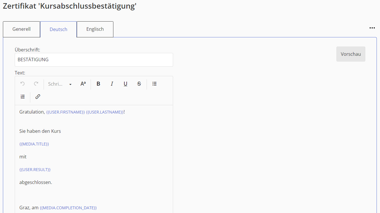Switch to the Generell tab
Image resolution: width=380 pixels, height=213 pixels.
coord(22,29)
